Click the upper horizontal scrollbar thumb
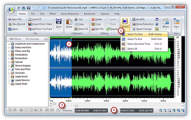Image resolution: width=191 pixels, height=120 pixels. tap(54, 104)
